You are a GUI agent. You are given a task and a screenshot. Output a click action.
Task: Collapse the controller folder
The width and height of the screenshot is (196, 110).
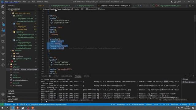pos(19,16)
